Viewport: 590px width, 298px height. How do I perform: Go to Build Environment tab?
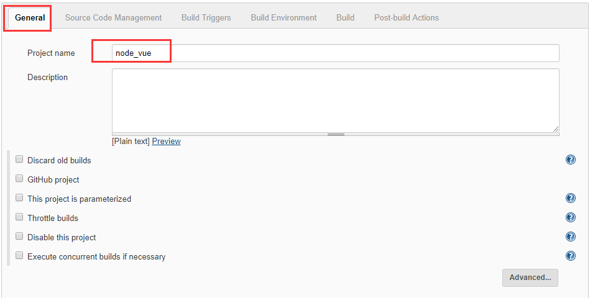pos(283,17)
